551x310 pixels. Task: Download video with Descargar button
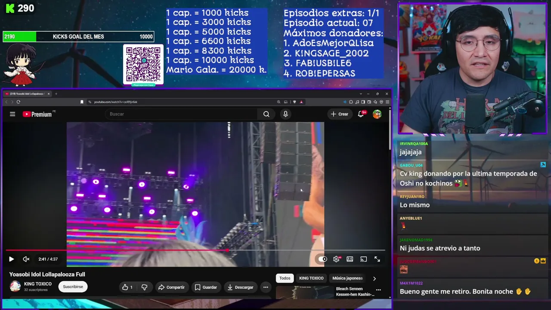click(x=241, y=287)
